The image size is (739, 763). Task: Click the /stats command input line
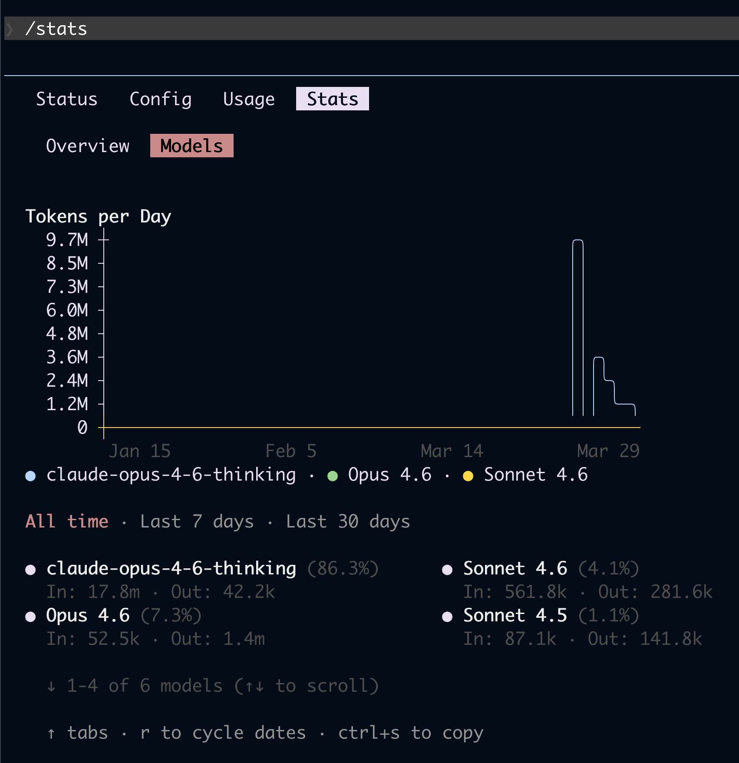[372, 29]
